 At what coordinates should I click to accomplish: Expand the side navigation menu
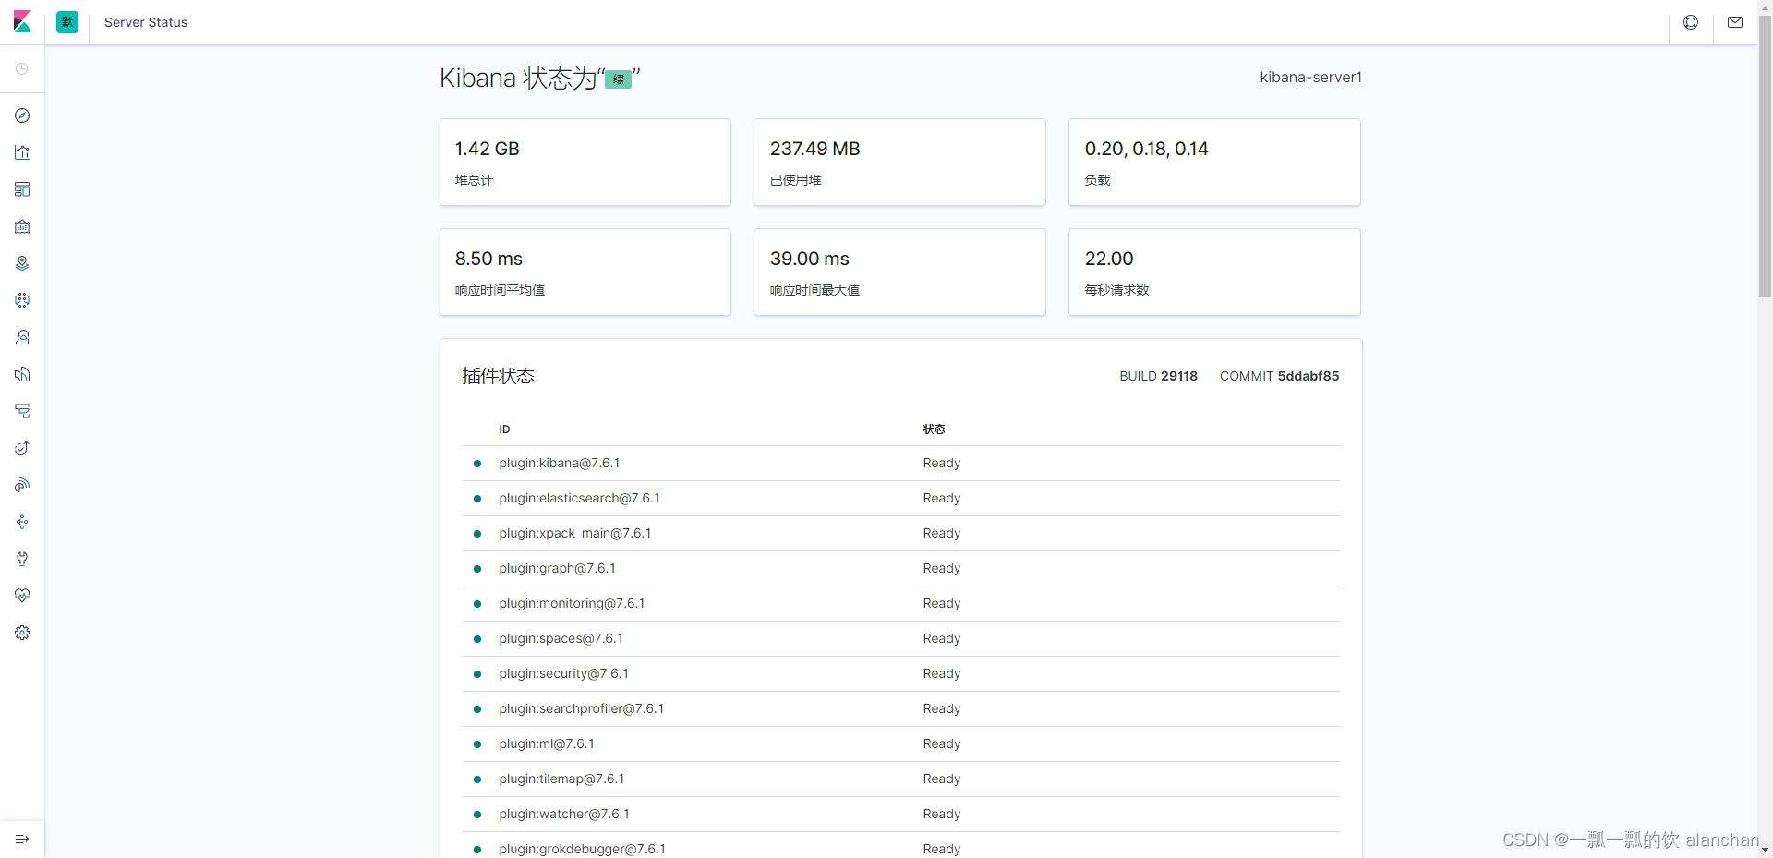(22, 839)
